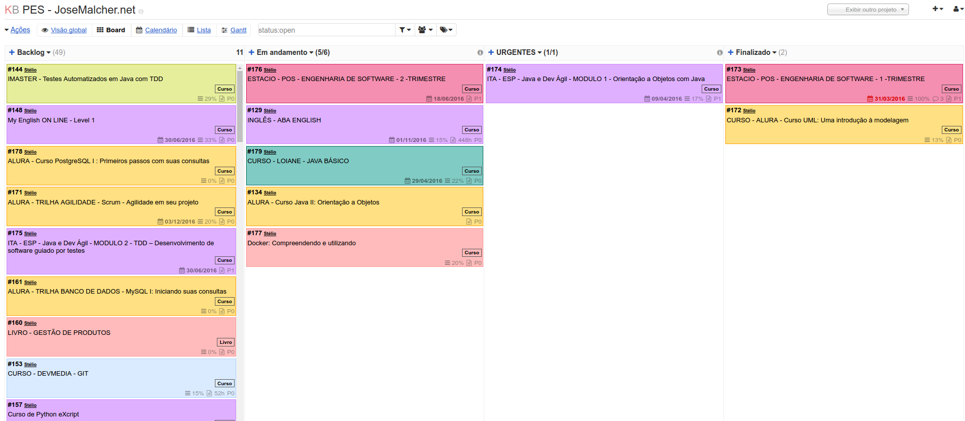Image resolution: width=965 pixels, height=421 pixels.
Task: Click the description icon on task #134
Action: [469, 222]
